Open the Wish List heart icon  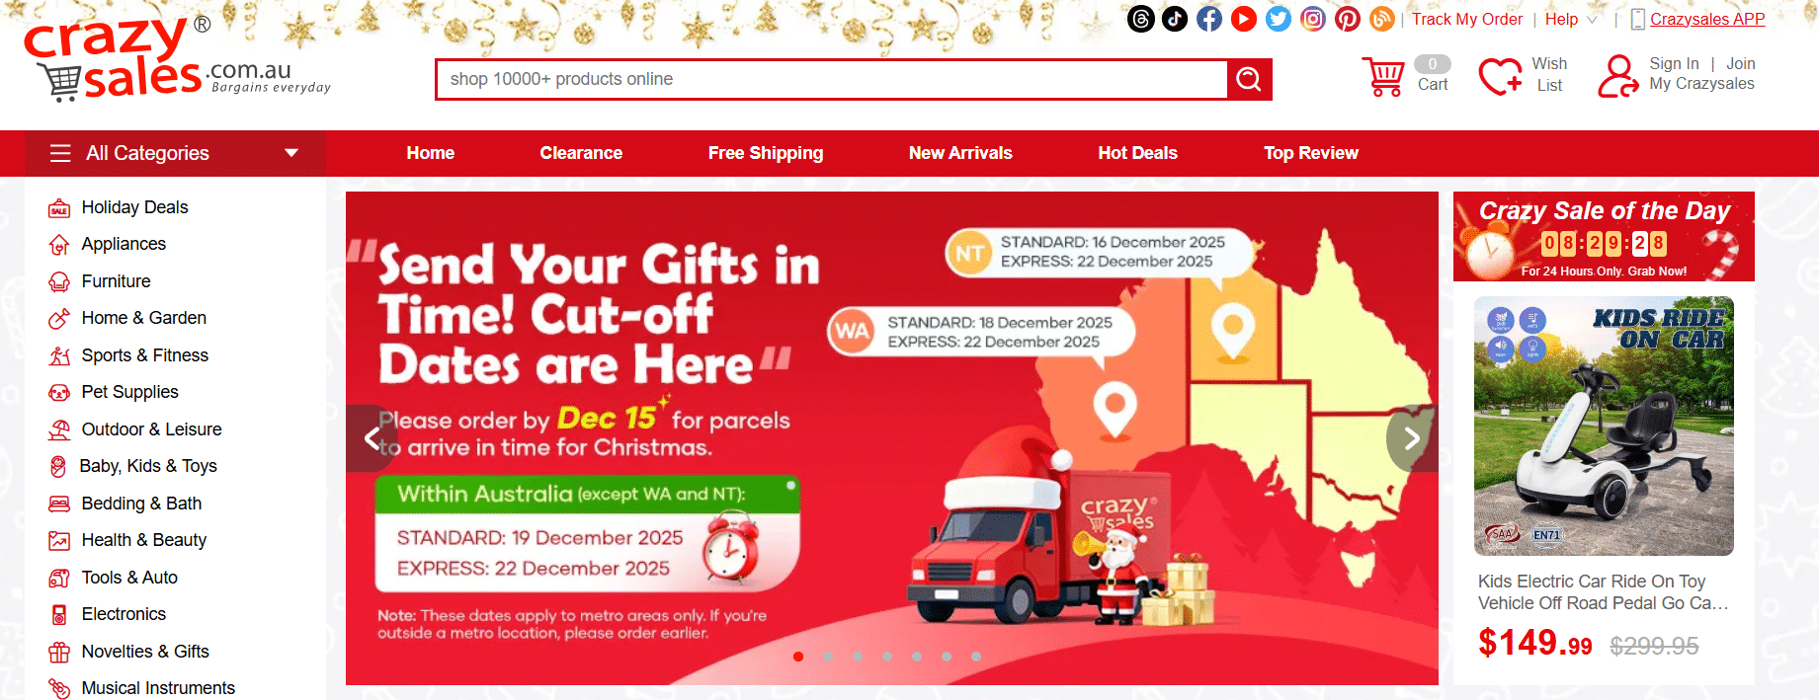[1500, 75]
